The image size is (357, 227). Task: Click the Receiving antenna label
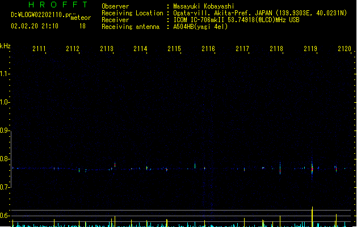pos(131,27)
